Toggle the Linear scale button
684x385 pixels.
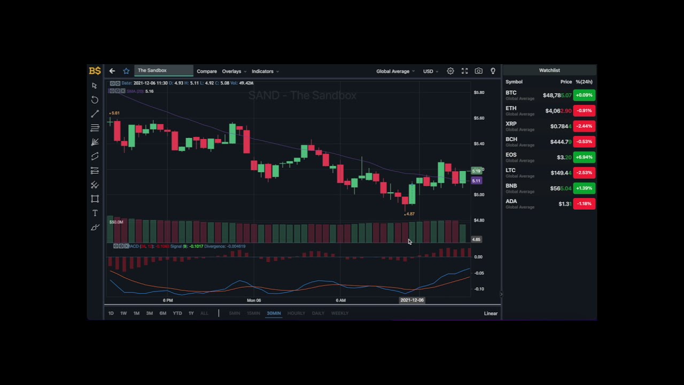tap(491, 313)
